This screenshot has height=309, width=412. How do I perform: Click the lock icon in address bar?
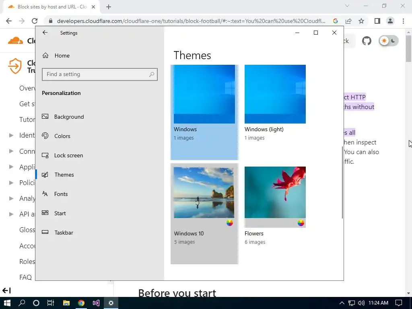point(51,21)
